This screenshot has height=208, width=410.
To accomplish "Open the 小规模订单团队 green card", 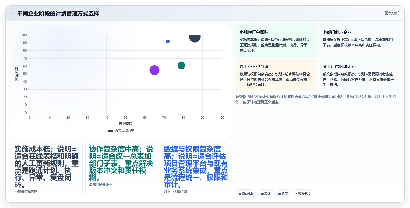I will [x=276, y=41].
